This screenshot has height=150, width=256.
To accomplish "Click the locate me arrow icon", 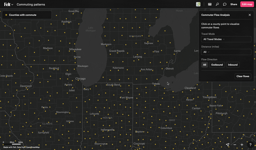I will tap(227, 145).
